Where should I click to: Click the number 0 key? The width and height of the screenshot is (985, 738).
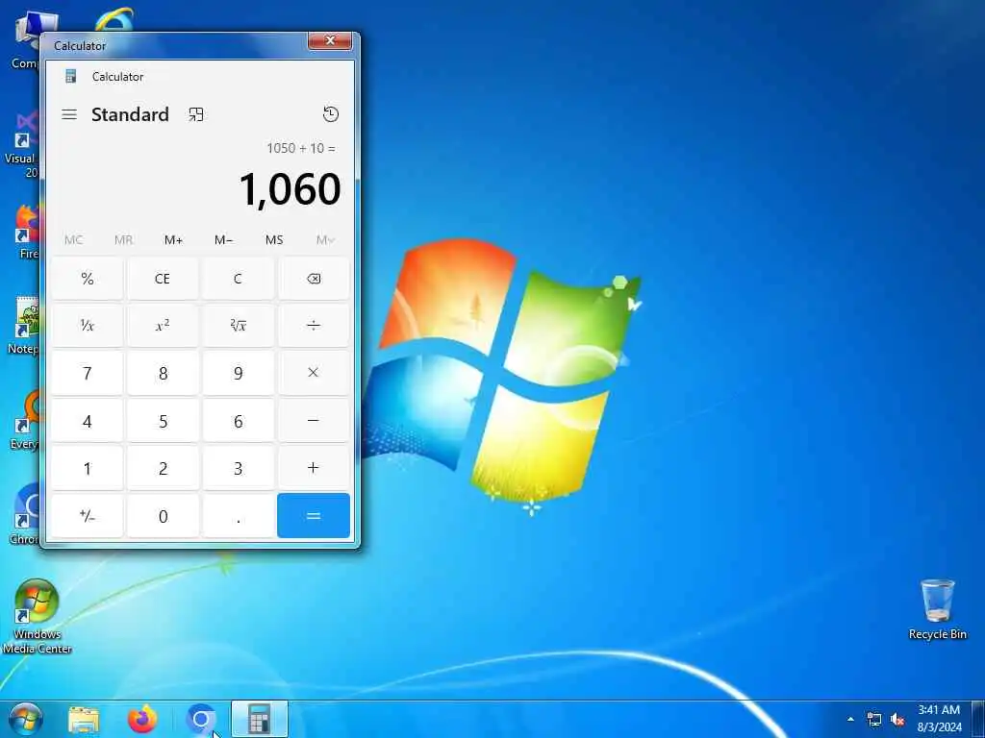pyautogui.click(x=163, y=516)
